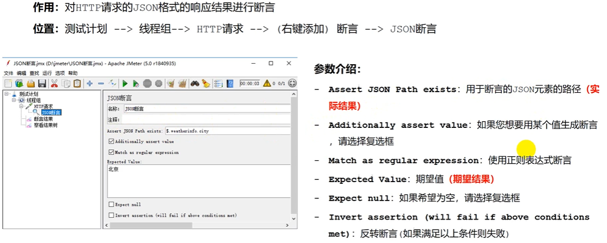Click the Stop octagon toolbar icon
The image size is (607, 243).
tap(147, 83)
